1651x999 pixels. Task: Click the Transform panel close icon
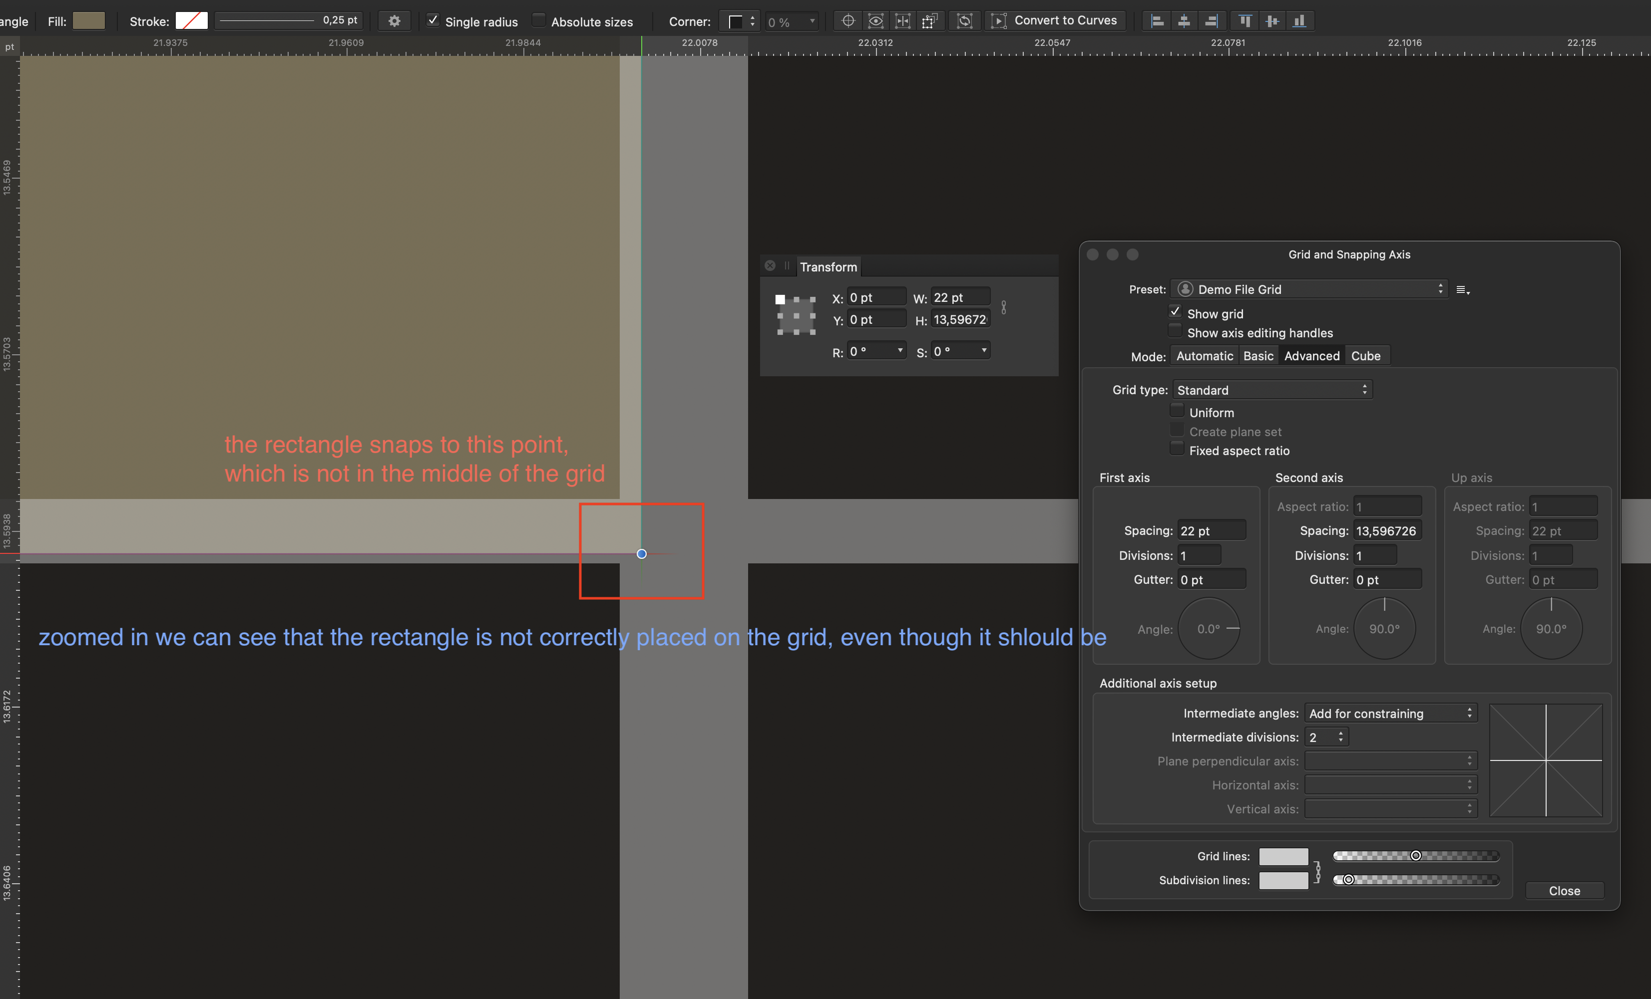point(770,266)
